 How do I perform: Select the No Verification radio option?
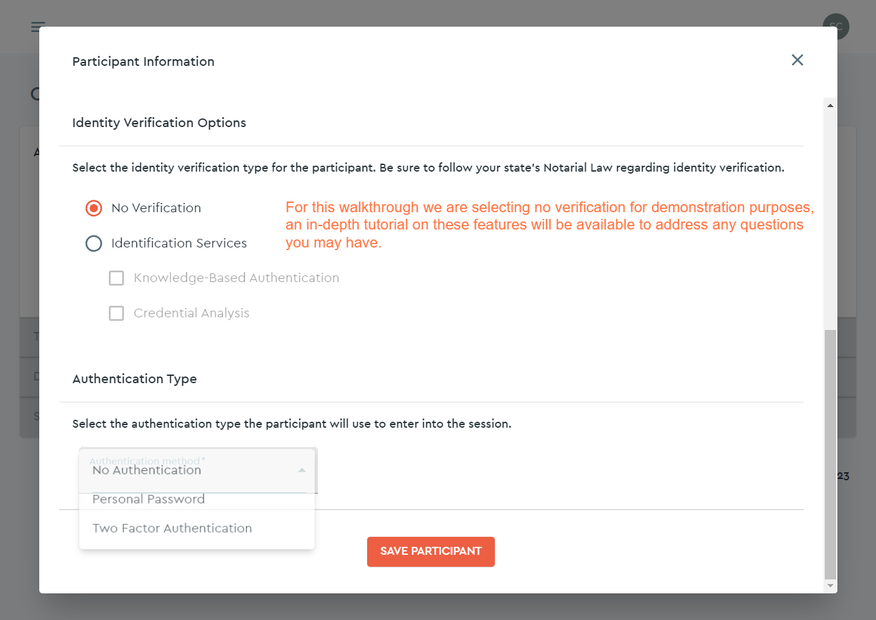(94, 208)
